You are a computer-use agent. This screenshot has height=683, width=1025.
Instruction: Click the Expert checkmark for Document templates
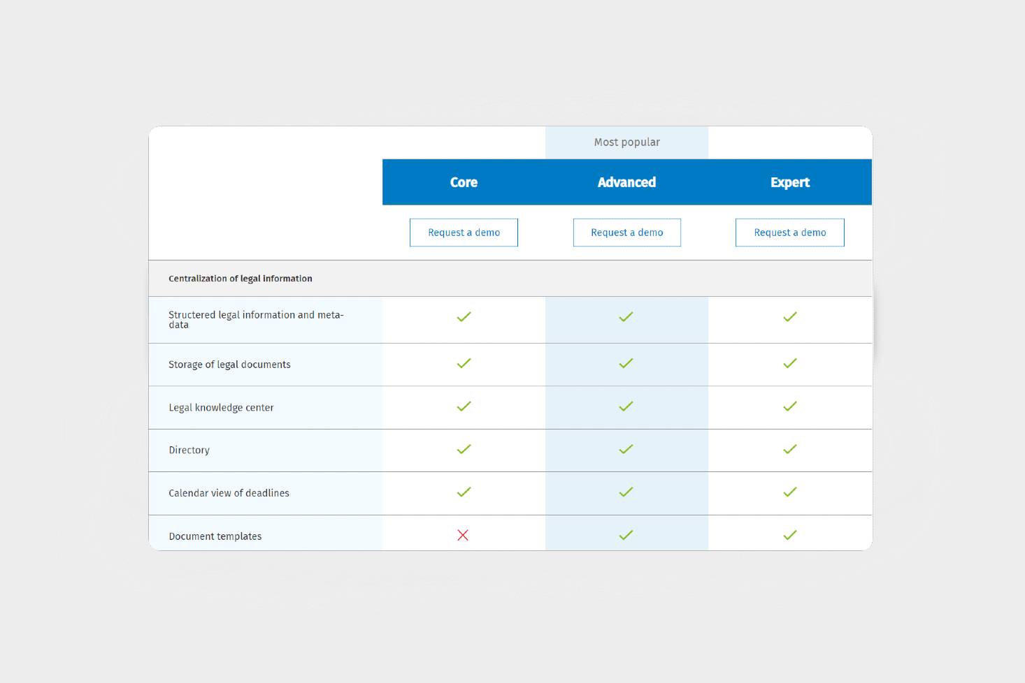click(789, 535)
